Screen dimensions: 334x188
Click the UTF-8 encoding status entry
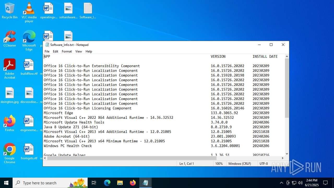tap(264, 164)
